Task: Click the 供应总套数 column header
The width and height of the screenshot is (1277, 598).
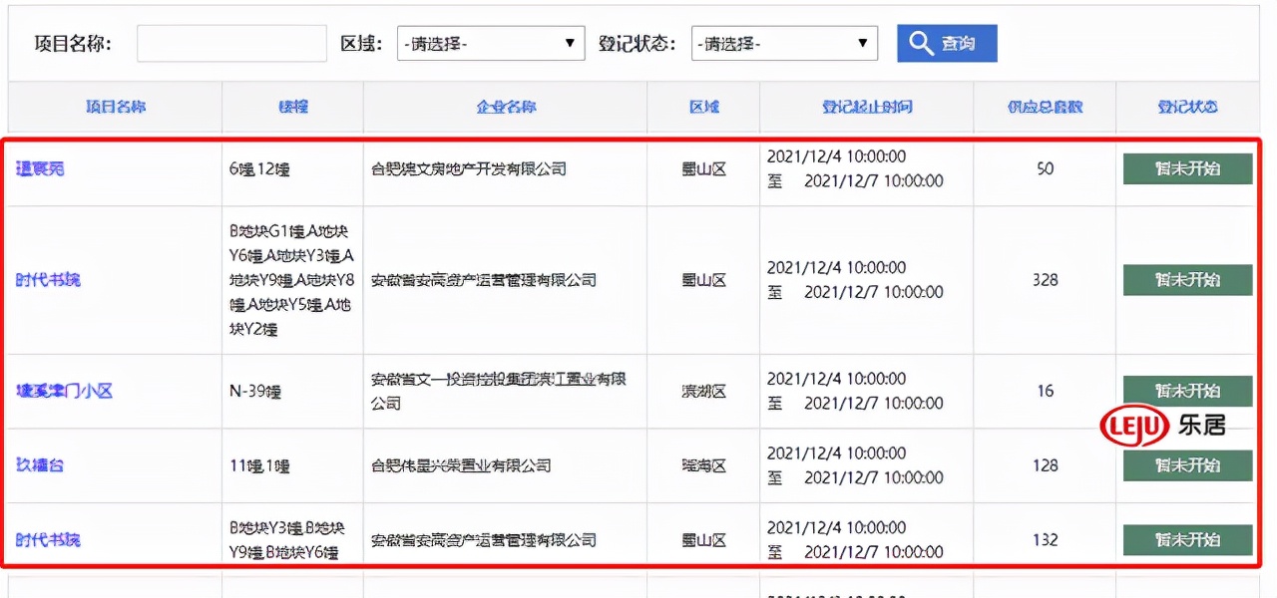Action: [x=1045, y=107]
